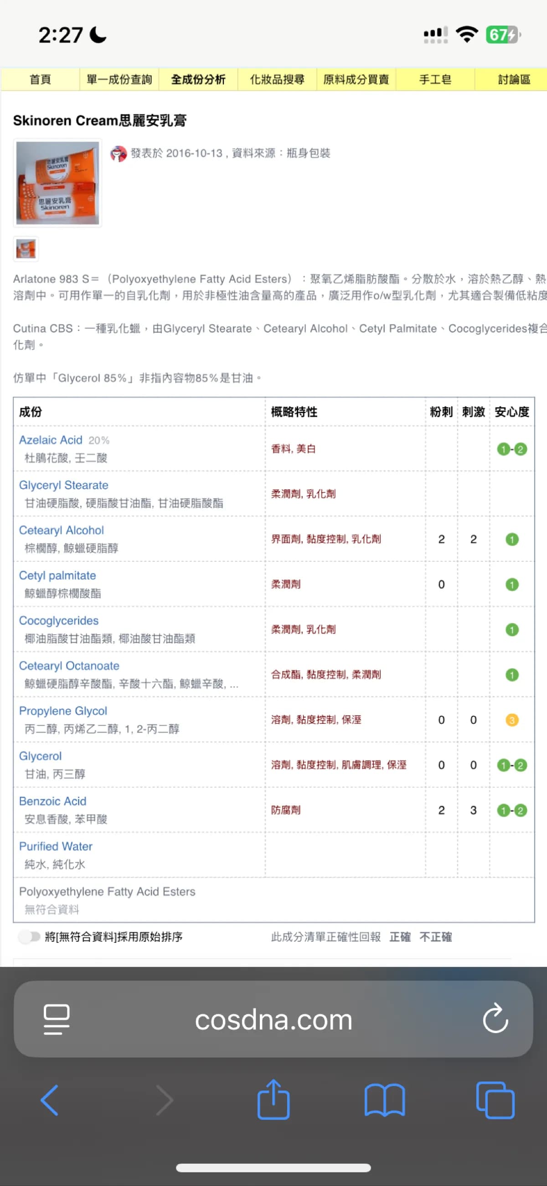Open Glycerol ingredient link
The width and height of the screenshot is (547, 1186).
coord(40,756)
